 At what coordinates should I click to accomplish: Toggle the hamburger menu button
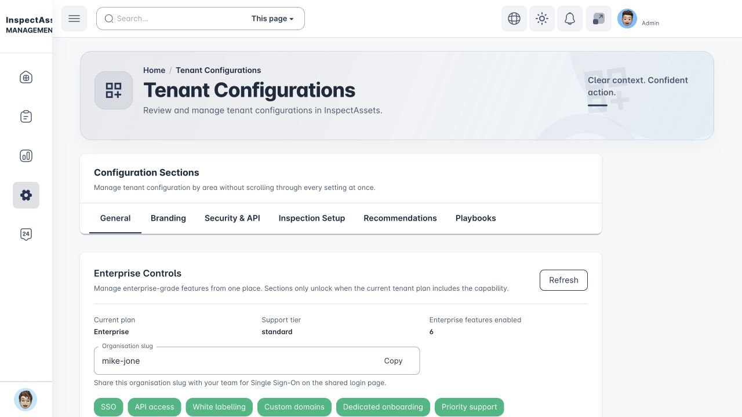tap(74, 19)
